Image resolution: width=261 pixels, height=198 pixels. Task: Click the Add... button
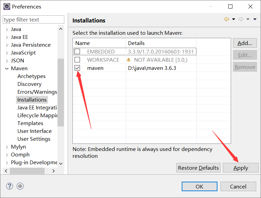point(245,43)
